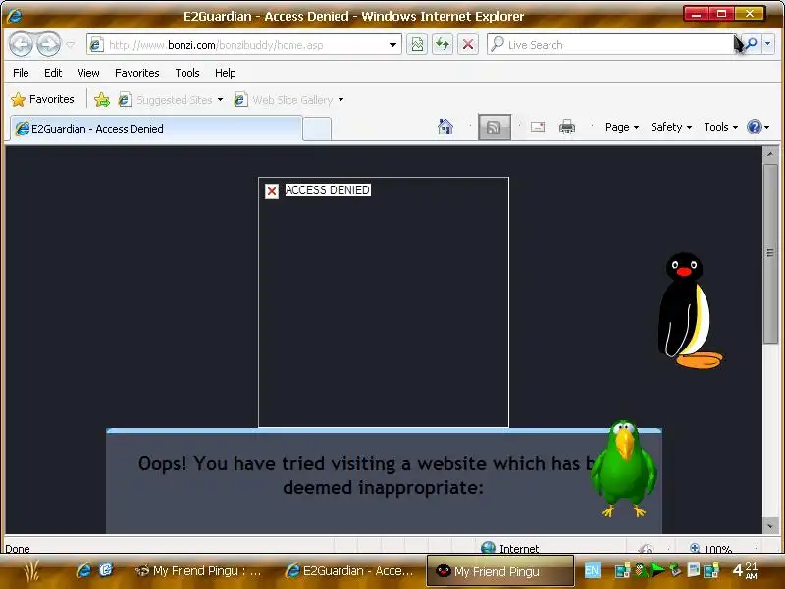Switch to E2Guardian - Acce... taskbar button
The height and width of the screenshot is (589, 785).
[350, 571]
